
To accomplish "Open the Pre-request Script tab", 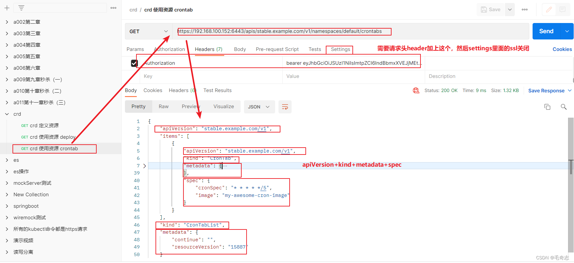I will (x=277, y=49).
